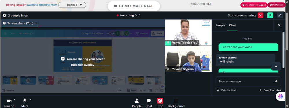Open the Curriculum tab
This screenshot has width=289, height=108.
(x=200, y=4)
